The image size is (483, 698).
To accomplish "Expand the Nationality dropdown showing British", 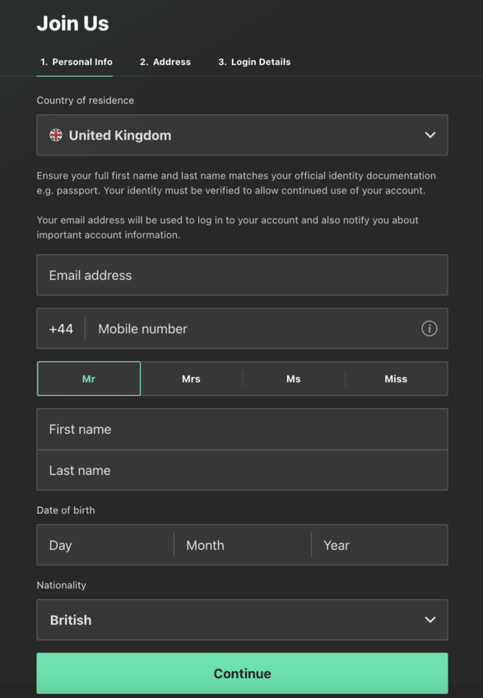I will coord(242,620).
